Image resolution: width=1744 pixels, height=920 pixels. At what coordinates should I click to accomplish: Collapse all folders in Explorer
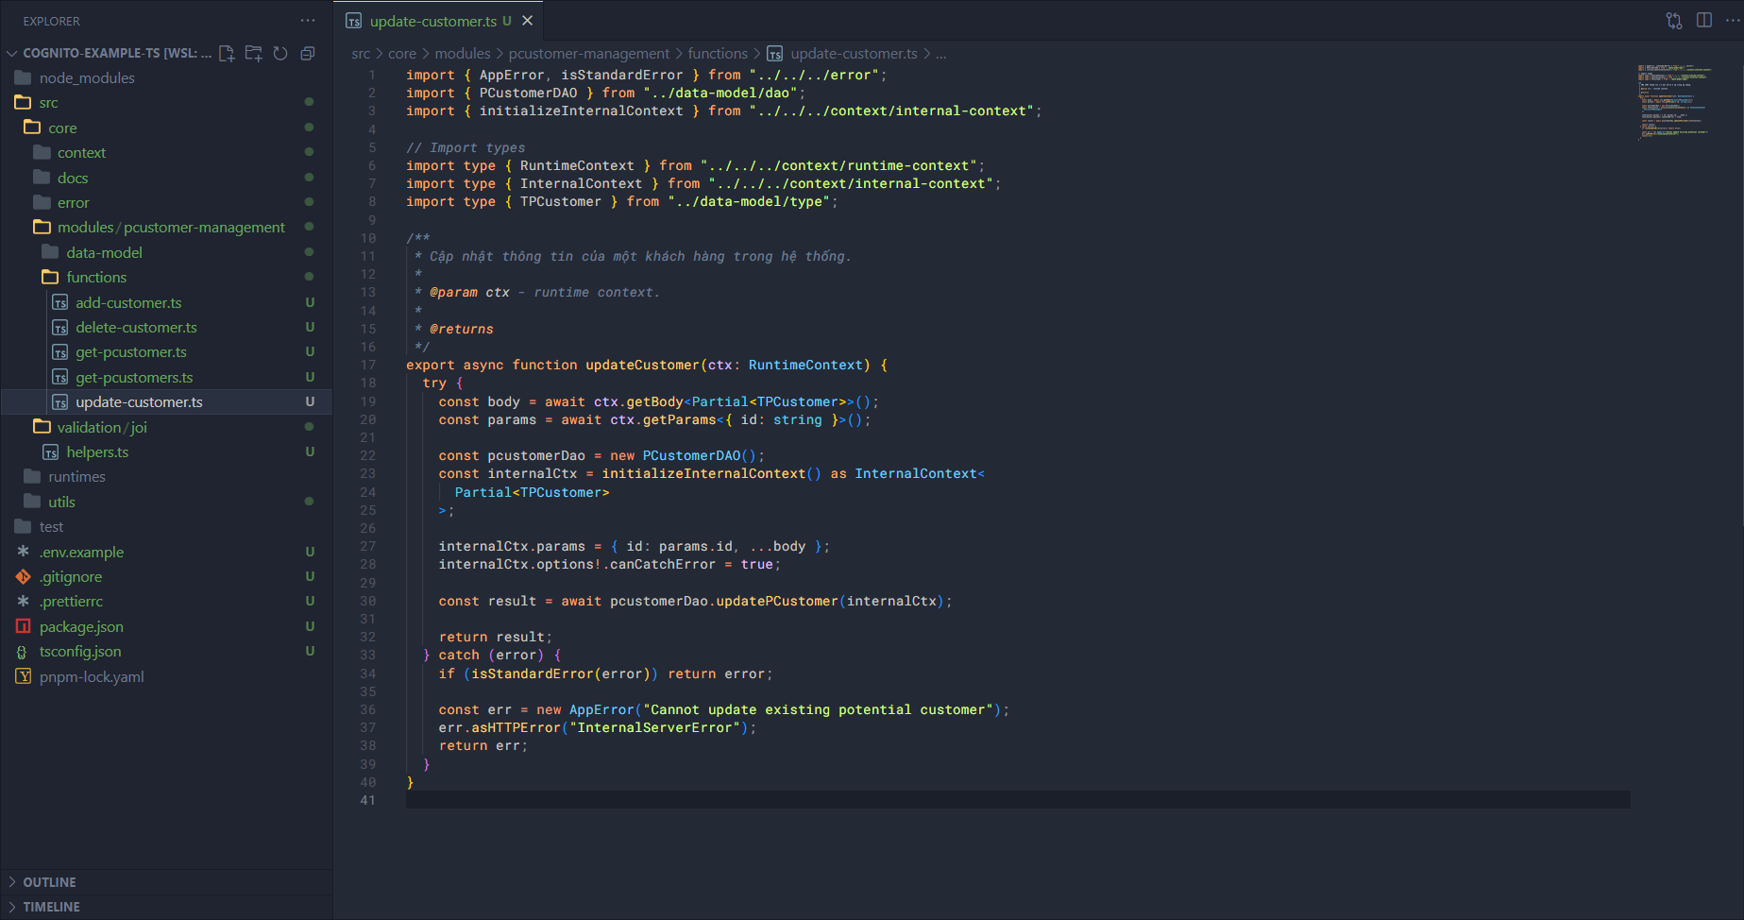point(307,53)
